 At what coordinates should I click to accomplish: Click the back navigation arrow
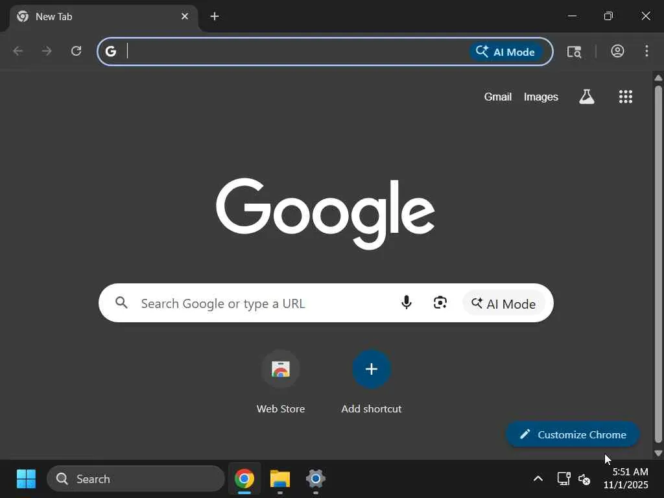(x=18, y=51)
